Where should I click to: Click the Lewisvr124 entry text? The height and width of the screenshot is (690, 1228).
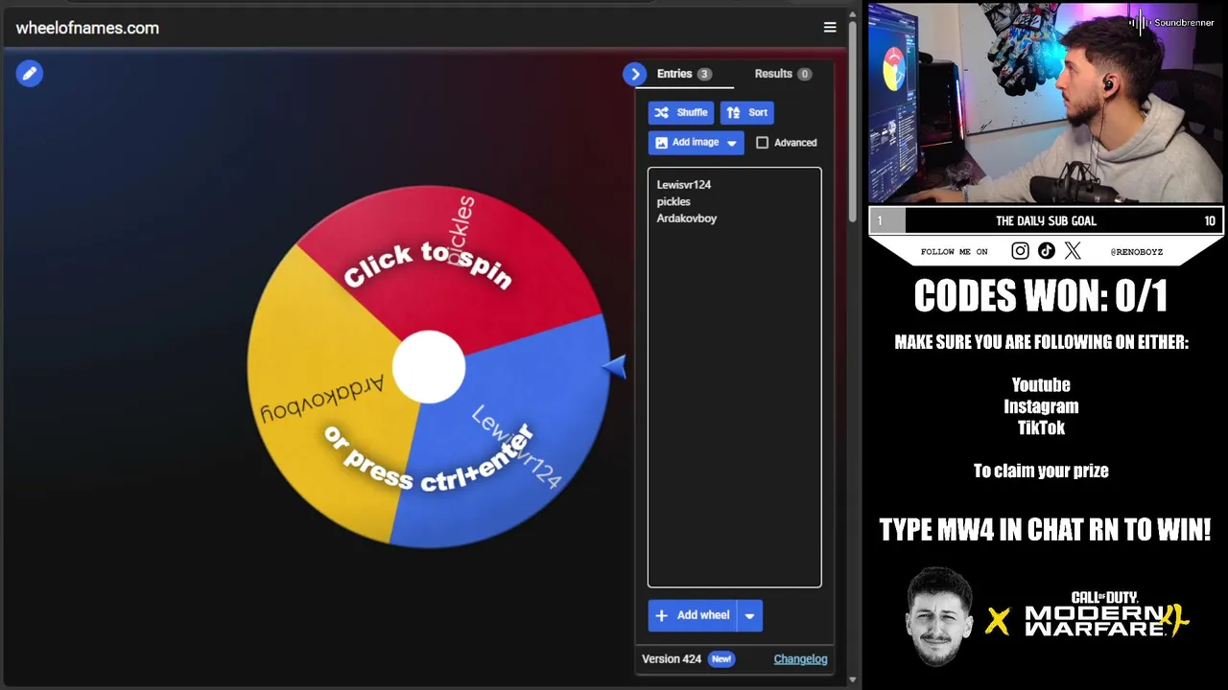point(684,185)
